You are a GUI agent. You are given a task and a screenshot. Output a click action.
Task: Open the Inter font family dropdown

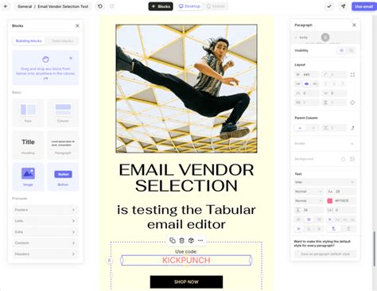tap(325, 182)
